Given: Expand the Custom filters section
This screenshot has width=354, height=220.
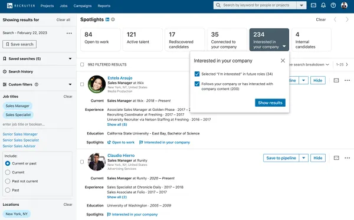Looking at the screenshot, I should tap(70, 84).
